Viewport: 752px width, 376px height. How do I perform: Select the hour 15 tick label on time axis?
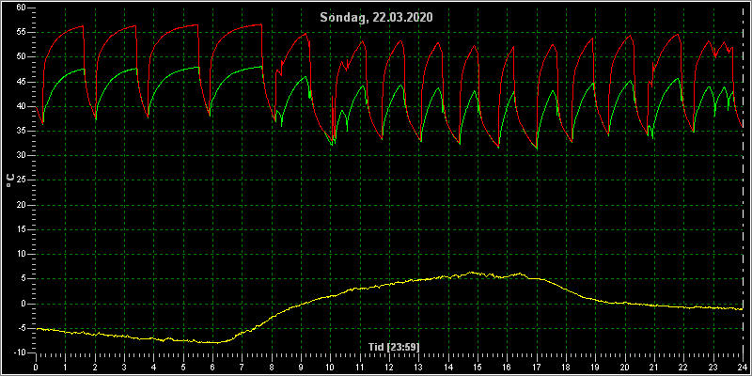point(478,368)
